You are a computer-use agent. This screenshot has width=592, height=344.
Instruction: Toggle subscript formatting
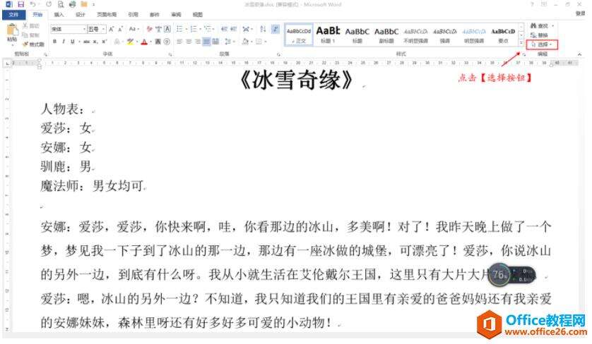pos(95,42)
